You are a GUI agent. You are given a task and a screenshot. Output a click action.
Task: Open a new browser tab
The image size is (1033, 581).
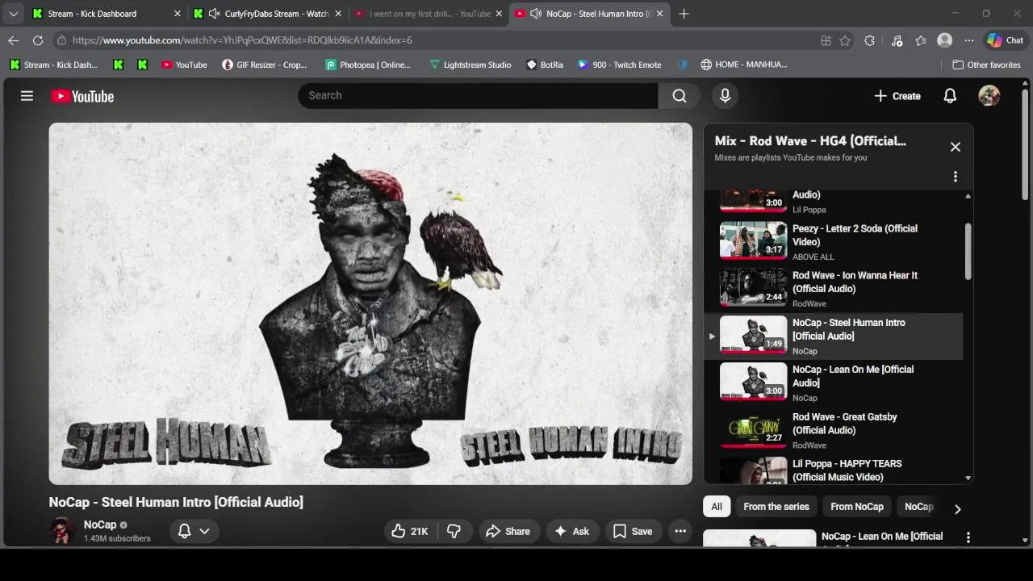click(684, 14)
